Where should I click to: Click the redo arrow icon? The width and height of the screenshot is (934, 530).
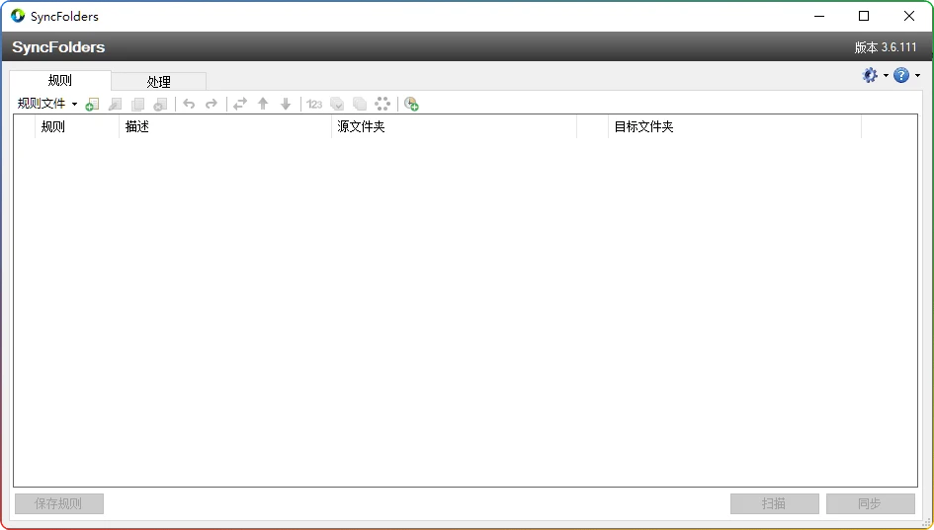(x=212, y=104)
